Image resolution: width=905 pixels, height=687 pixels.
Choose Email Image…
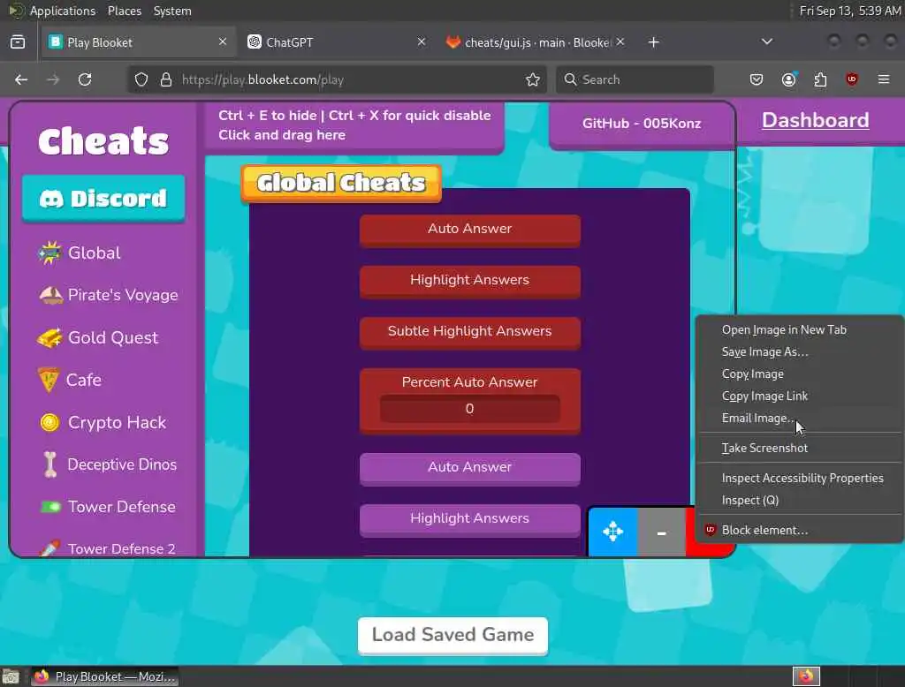click(x=799, y=419)
